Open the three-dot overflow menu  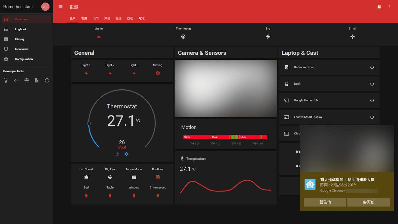tap(389, 7)
